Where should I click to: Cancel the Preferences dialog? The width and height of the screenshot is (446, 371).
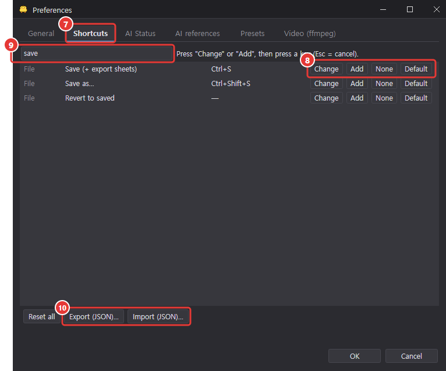pos(411,356)
